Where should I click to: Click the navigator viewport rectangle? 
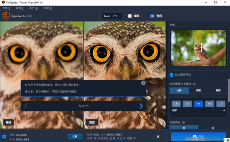(198, 48)
